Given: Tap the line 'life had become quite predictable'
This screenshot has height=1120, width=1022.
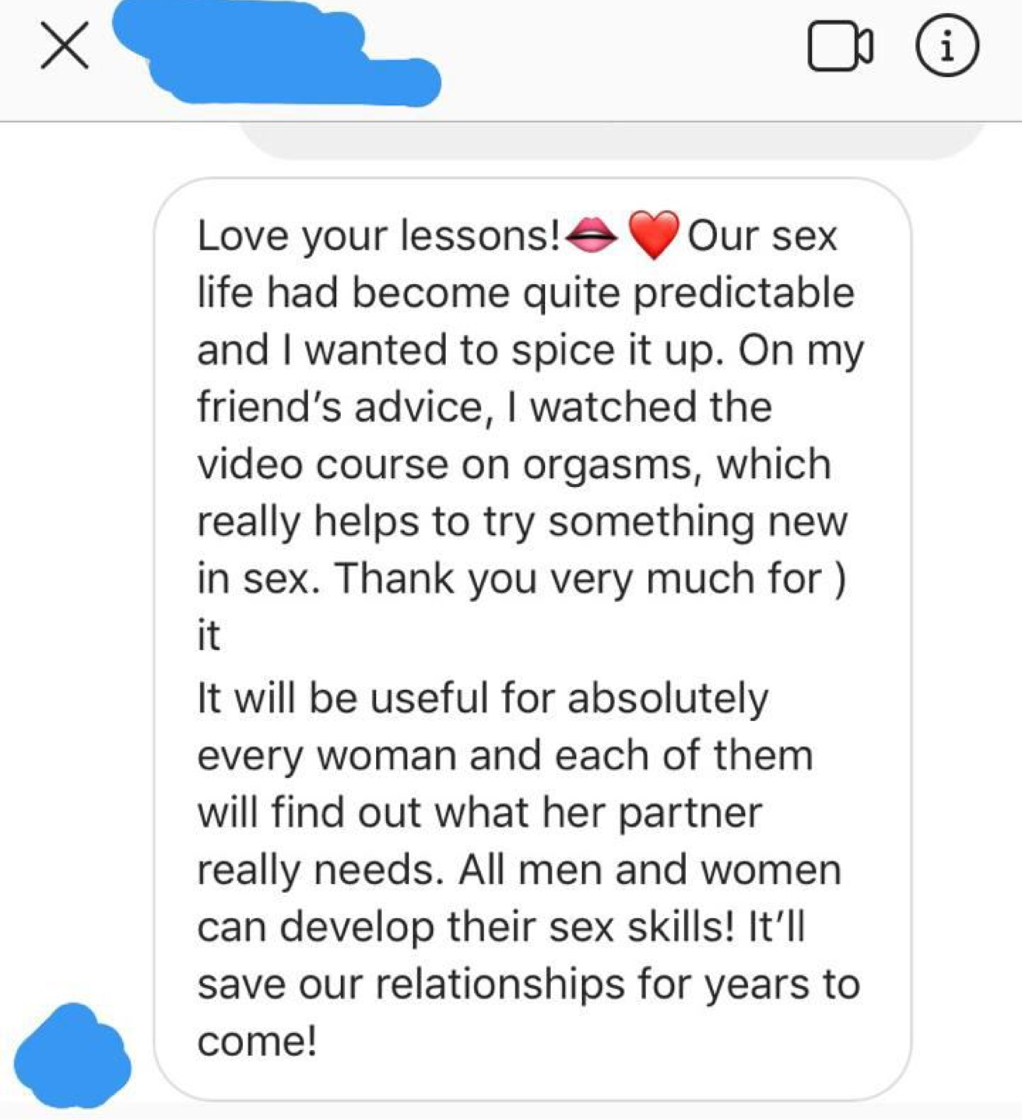Looking at the screenshot, I should pos(525,293).
